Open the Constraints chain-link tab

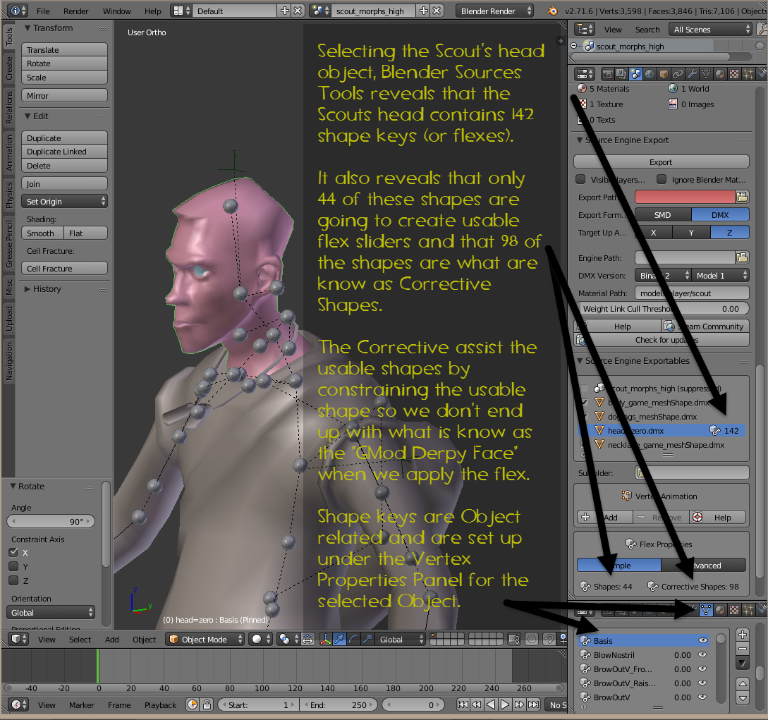(x=678, y=74)
